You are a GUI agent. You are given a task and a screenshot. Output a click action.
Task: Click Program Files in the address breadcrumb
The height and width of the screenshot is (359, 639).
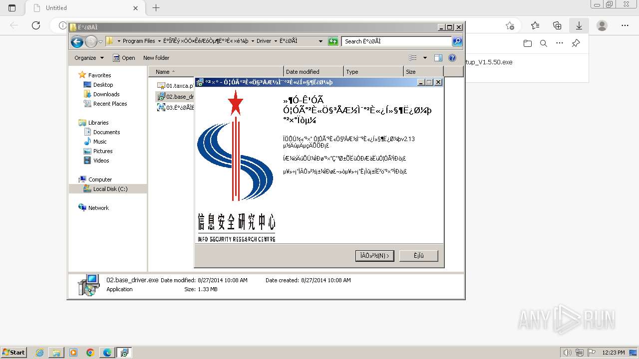pyautogui.click(x=139, y=41)
